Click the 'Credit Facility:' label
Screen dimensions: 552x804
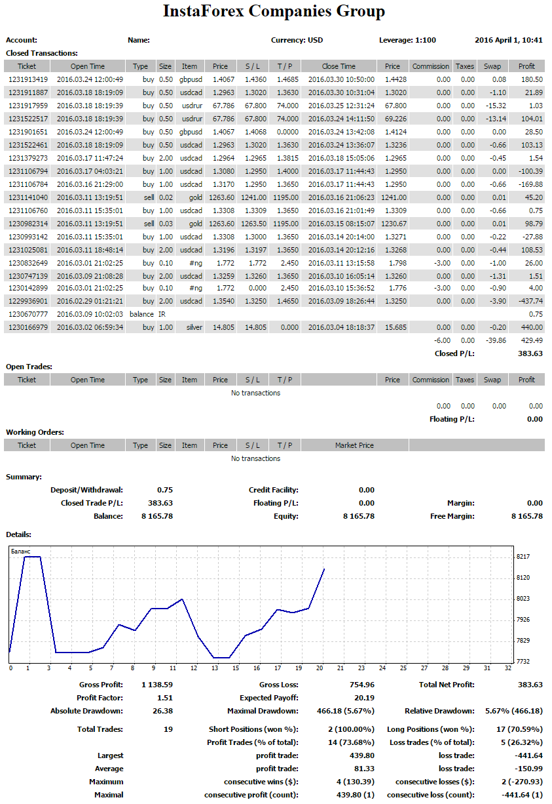(274, 490)
